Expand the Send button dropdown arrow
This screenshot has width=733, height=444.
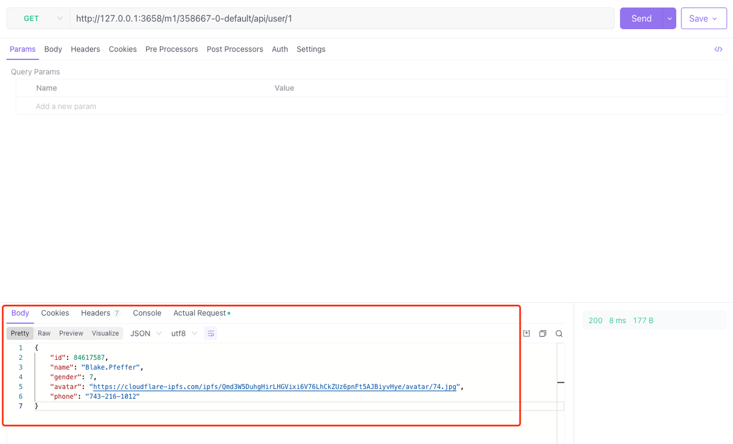669,18
